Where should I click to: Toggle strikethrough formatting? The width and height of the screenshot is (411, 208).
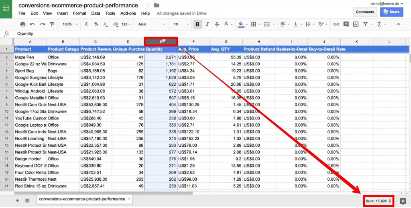[217, 24]
